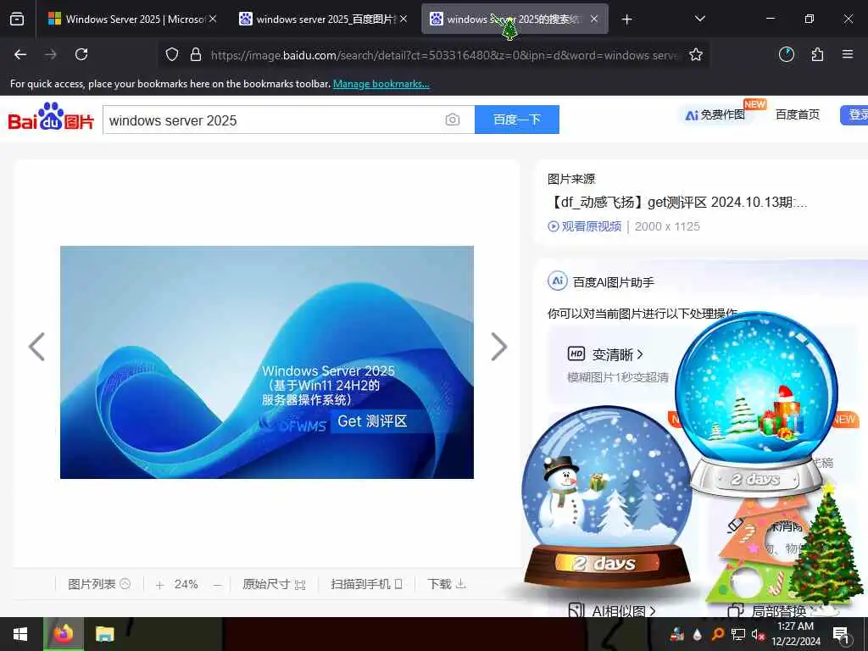868x651 pixels.
Task: Zoom out with the minus icon
Action: (x=217, y=585)
